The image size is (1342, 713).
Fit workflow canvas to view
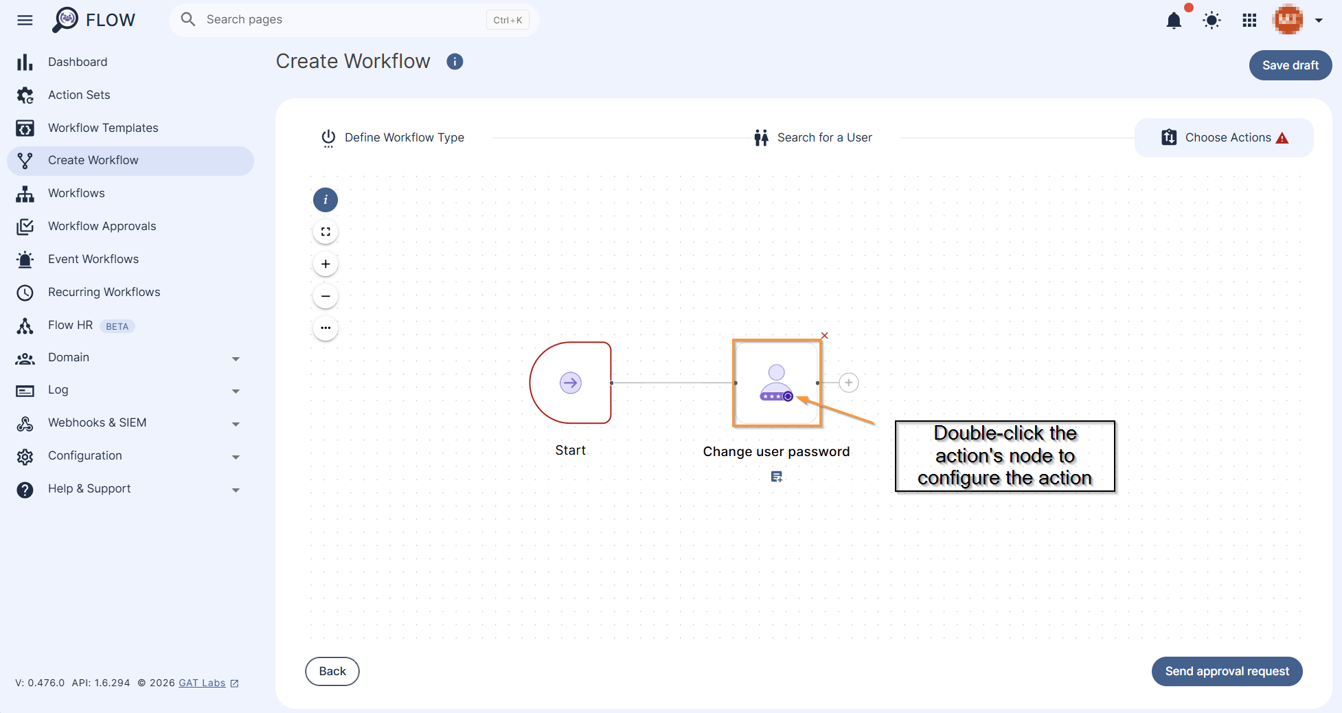pos(326,232)
